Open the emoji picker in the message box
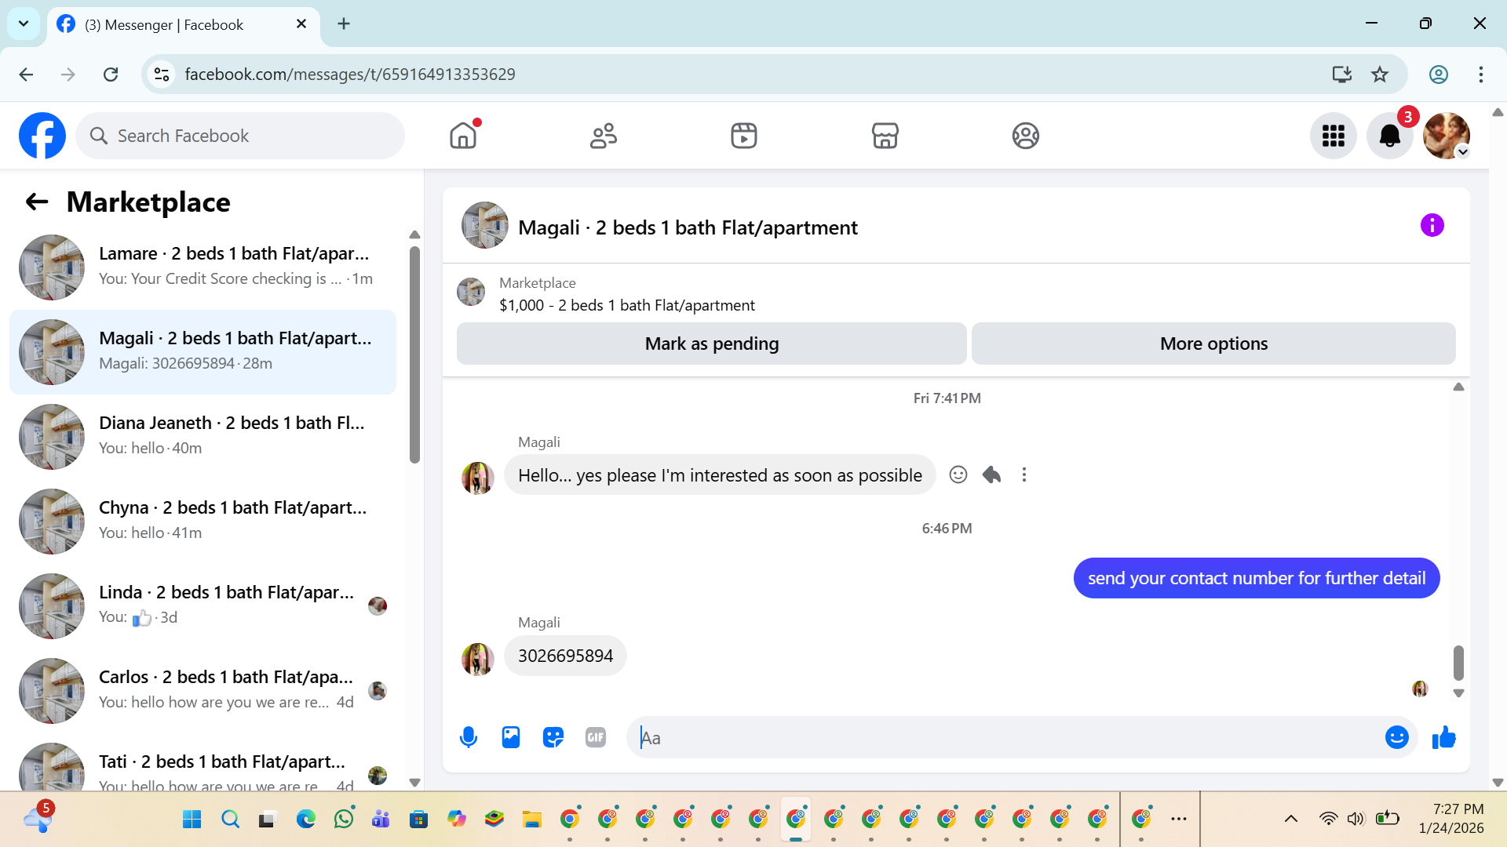Viewport: 1507px width, 847px height. [1396, 737]
